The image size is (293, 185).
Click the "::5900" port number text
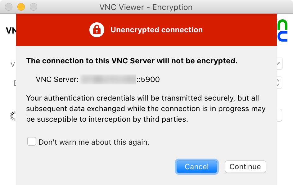coord(148,79)
